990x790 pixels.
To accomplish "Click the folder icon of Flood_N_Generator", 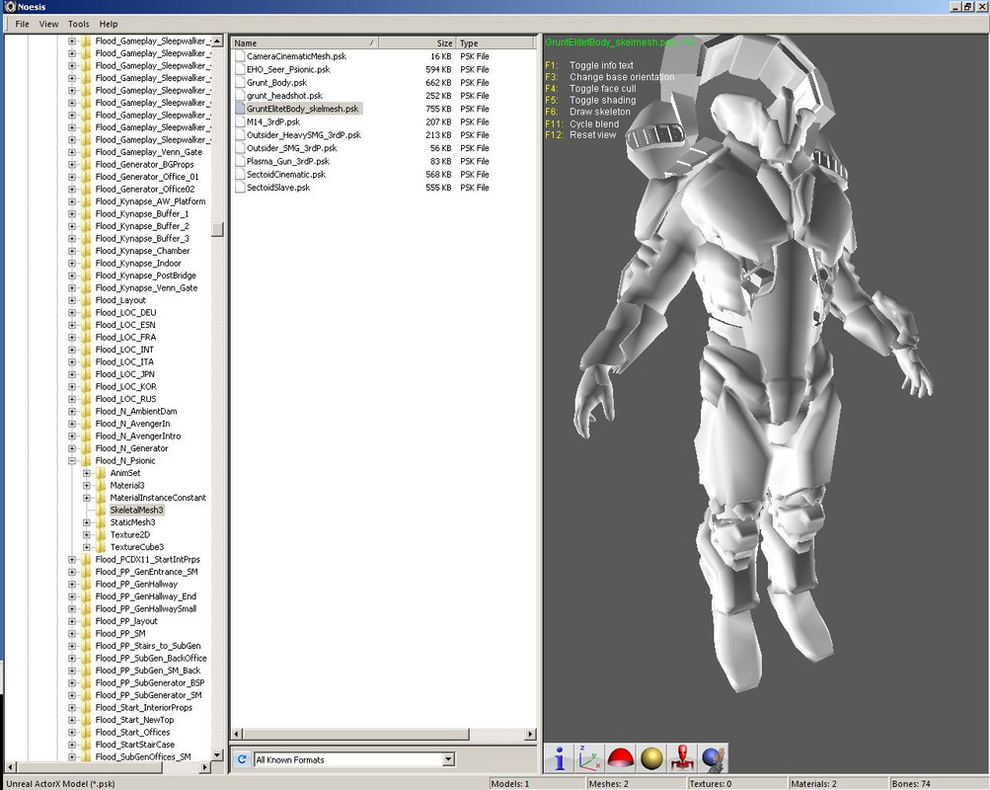I will (87, 448).
